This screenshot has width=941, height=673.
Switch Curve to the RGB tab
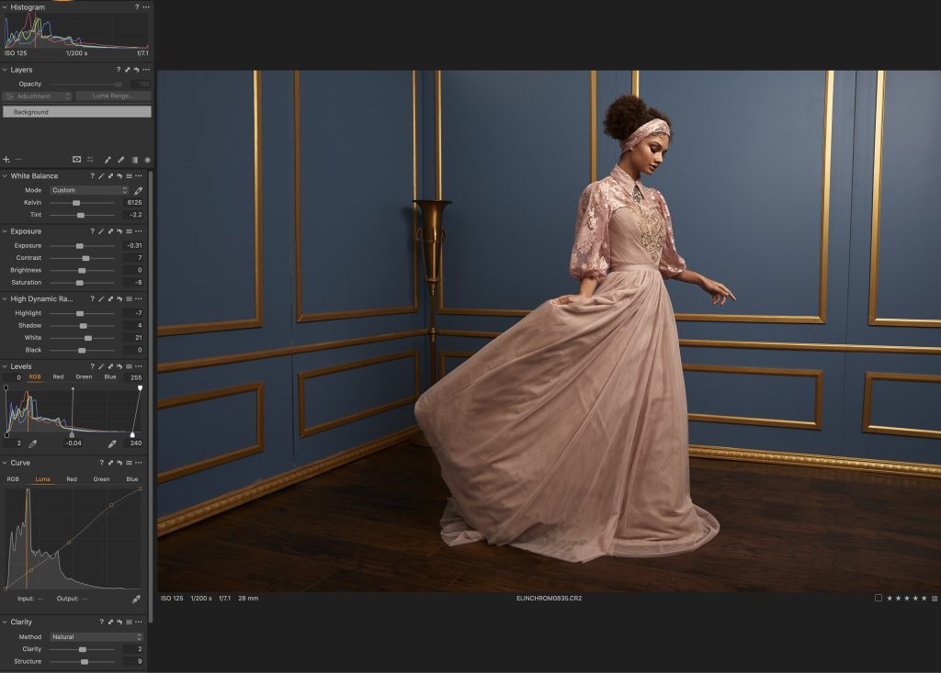(x=13, y=479)
